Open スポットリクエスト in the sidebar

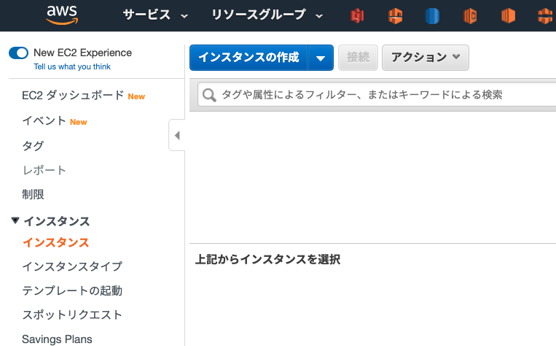coord(72,315)
